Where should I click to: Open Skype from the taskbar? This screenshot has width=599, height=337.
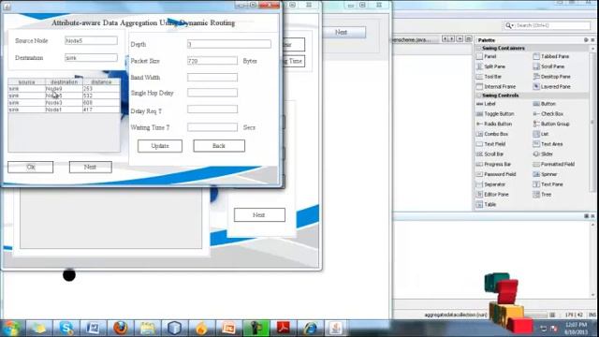tap(66, 329)
